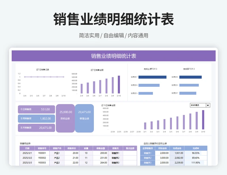Click the 近15日销售金额 chart title
Image resolution: width=227 pixels, height=175 pixels.
pyautogui.click(x=108, y=105)
